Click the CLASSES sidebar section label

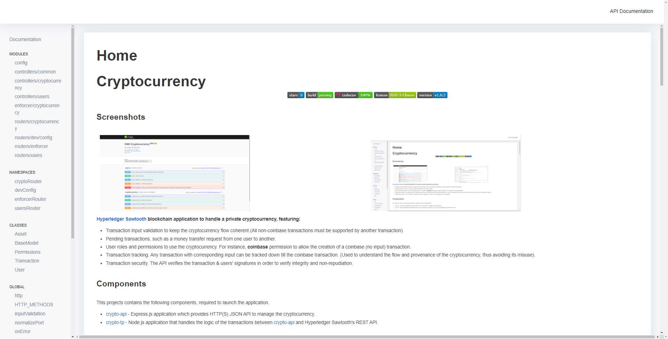[x=18, y=225]
